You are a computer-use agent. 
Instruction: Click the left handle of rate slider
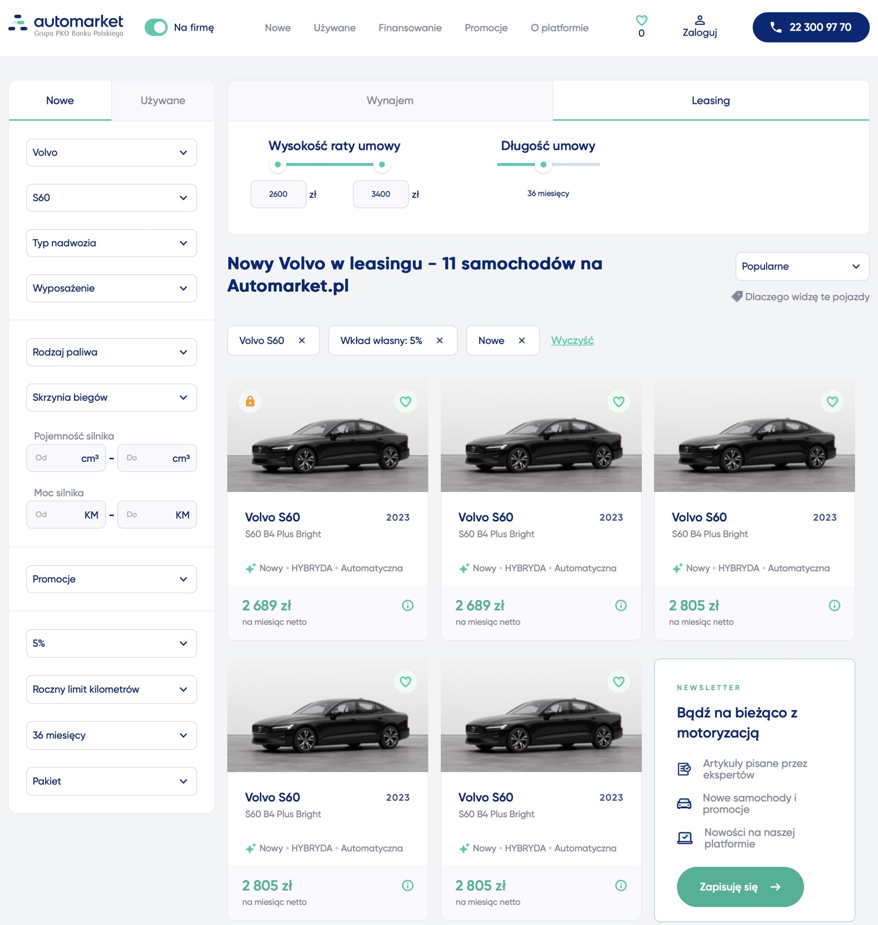[277, 164]
